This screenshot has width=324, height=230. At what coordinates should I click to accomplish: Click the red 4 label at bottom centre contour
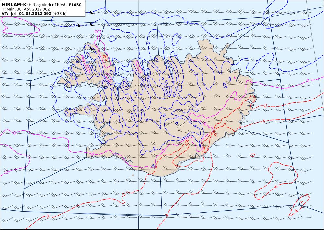166,216
